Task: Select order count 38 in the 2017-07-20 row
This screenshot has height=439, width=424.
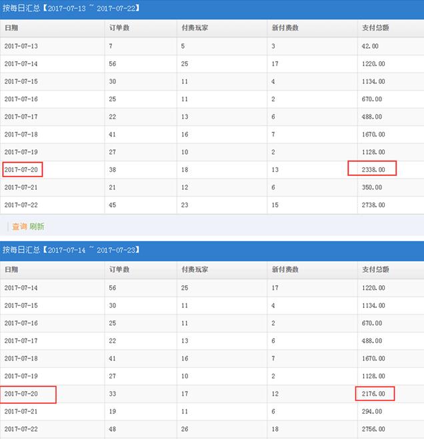Action: click(x=113, y=170)
